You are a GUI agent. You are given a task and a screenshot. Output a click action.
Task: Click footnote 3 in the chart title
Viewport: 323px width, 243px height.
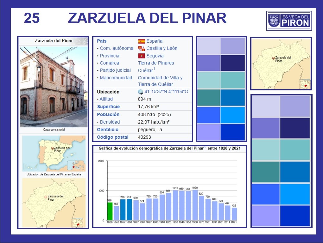(205, 147)
